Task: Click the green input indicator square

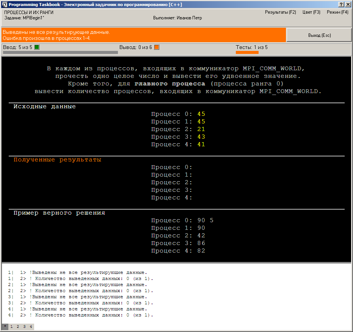Action: pyautogui.click(x=37, y=47)
